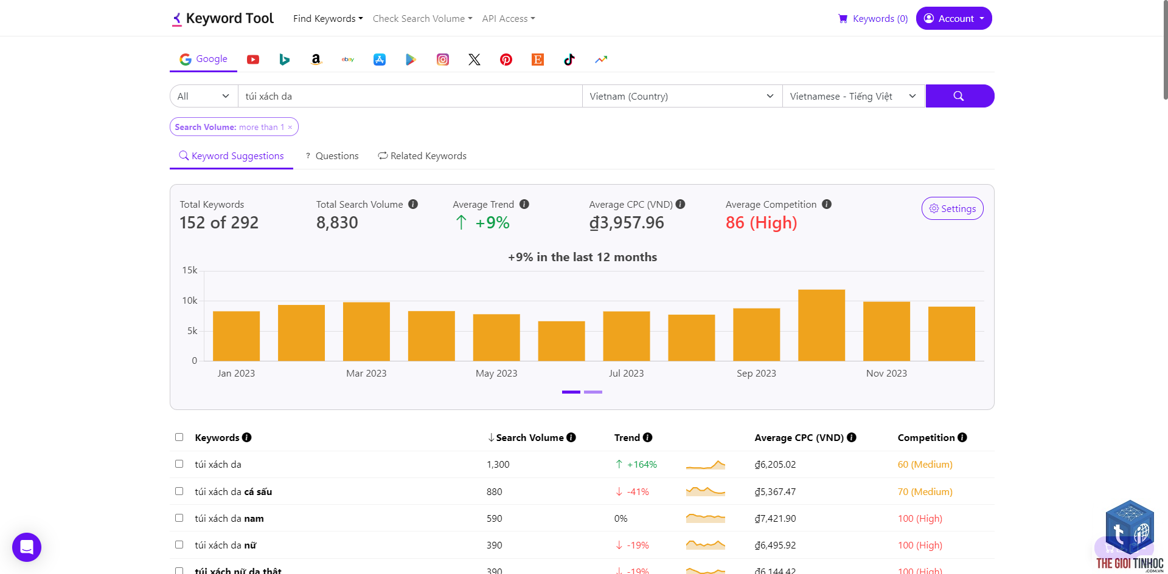Sort by the Average CPC (VND) column
1168x574 pixels.
pyautogui.click(x=799, y=437)
